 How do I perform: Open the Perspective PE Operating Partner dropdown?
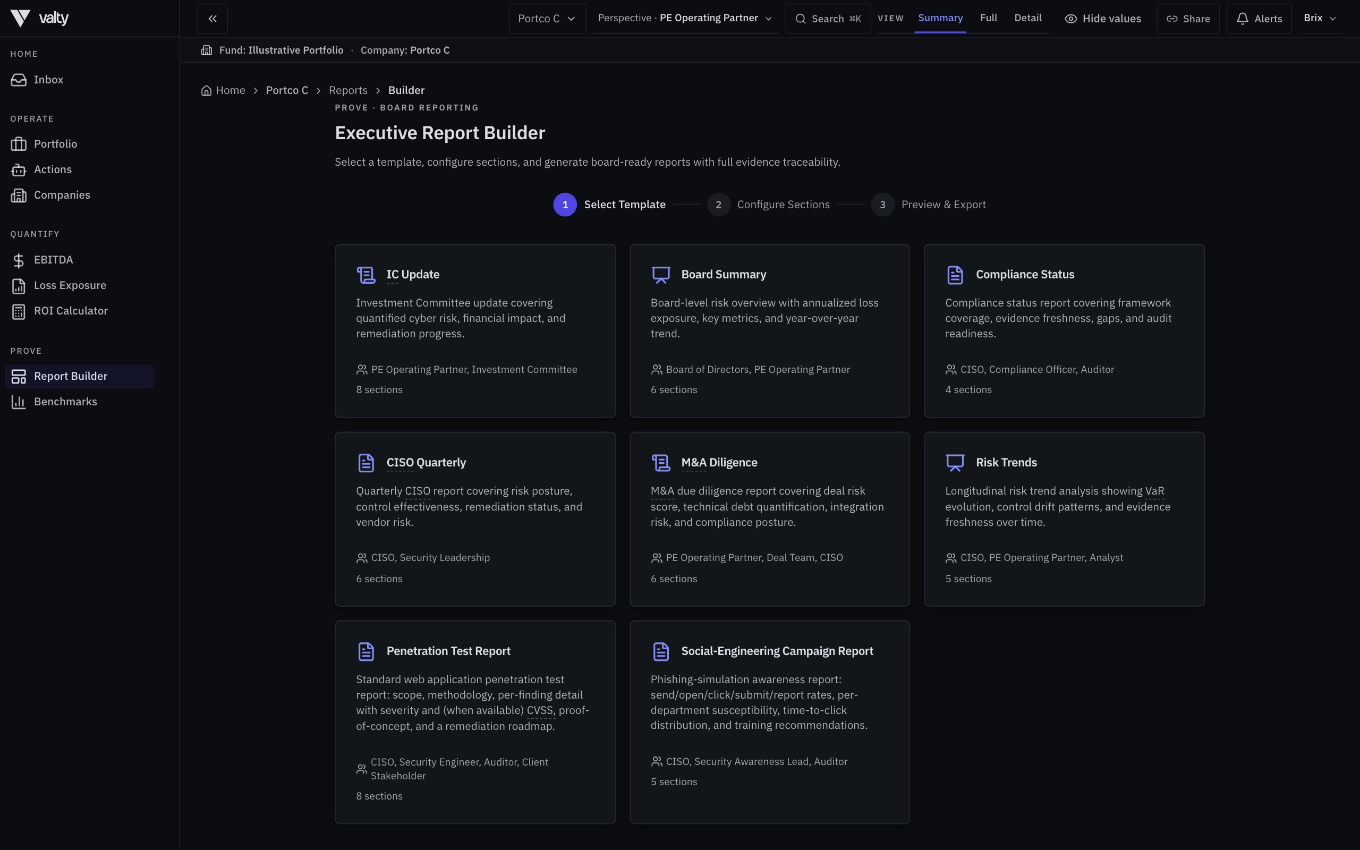(x=685, y=18)
